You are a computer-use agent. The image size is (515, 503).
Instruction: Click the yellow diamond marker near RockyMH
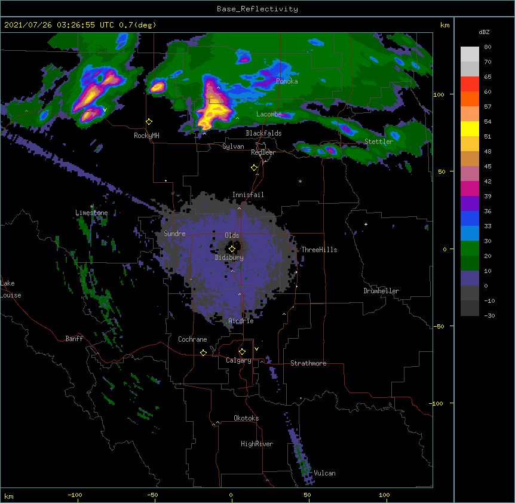149,122
